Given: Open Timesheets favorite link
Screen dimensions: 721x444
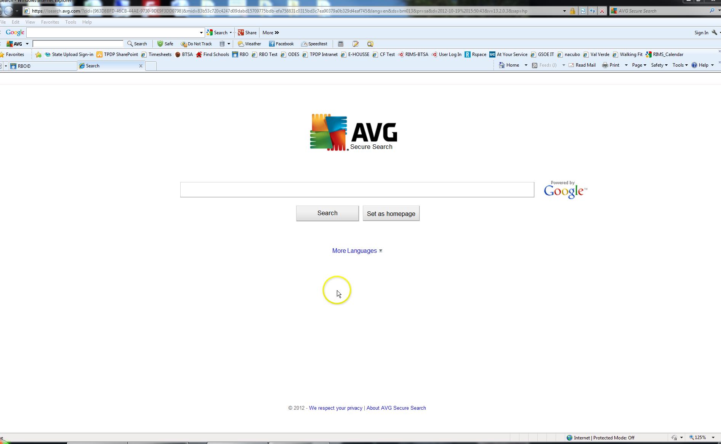Looking at the screenshot, I should 157,54.
